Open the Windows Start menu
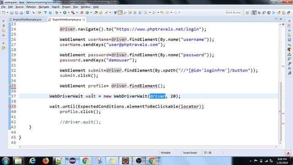The width and height of the screenshot is (293, 165). [5, 161]
